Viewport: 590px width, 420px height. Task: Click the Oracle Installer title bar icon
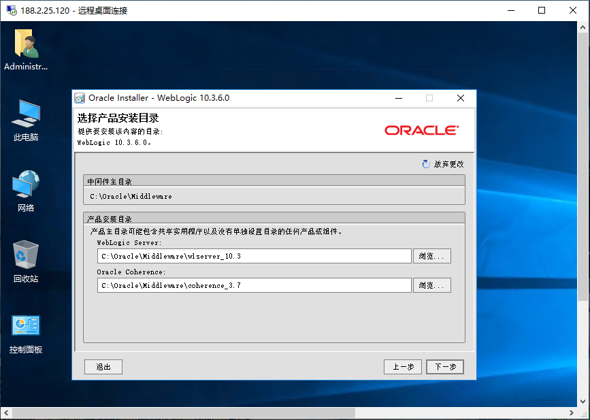80,98
